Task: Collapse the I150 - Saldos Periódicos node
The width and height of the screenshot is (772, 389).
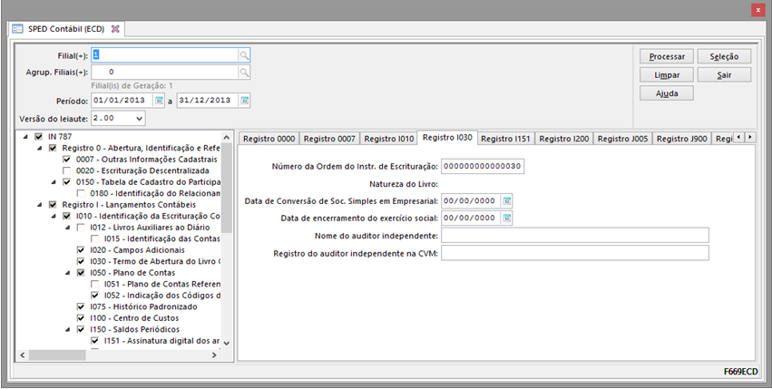Action: [68, 329]
